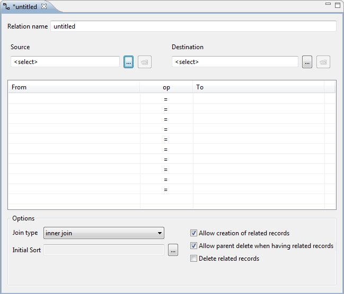Enable Delete related records checkbox

pos(193,259)
